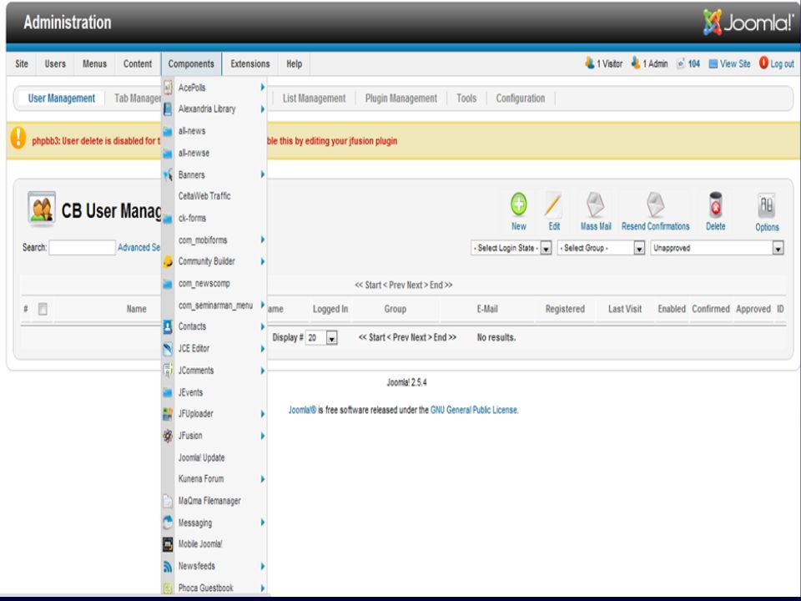This screenshot has height=601, width=801.
Task: Open the Menus menu
Action: [94, 64]
